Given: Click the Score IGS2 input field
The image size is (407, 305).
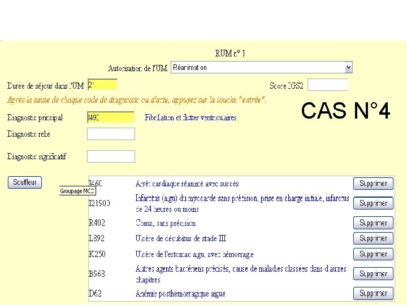Looking at the screenshot, I should pos(327,85).
